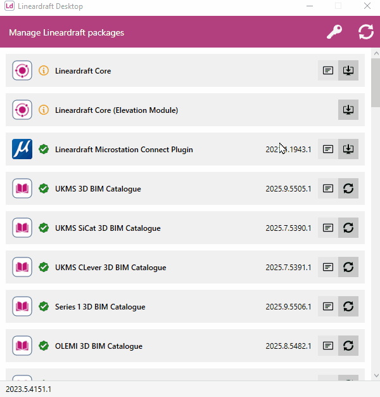Click version number 2025.7.5390.1
This screenshot has height=397, width=380.
288,228
